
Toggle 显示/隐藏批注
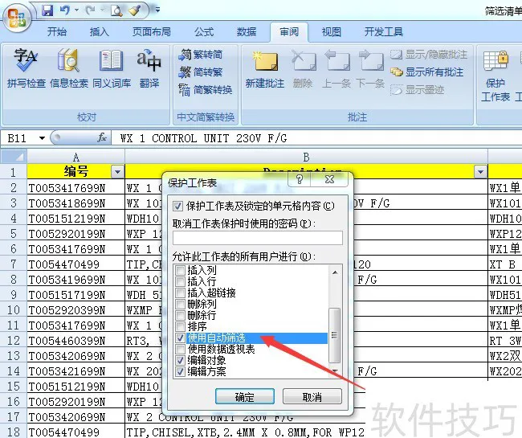[x=429, y=55]
